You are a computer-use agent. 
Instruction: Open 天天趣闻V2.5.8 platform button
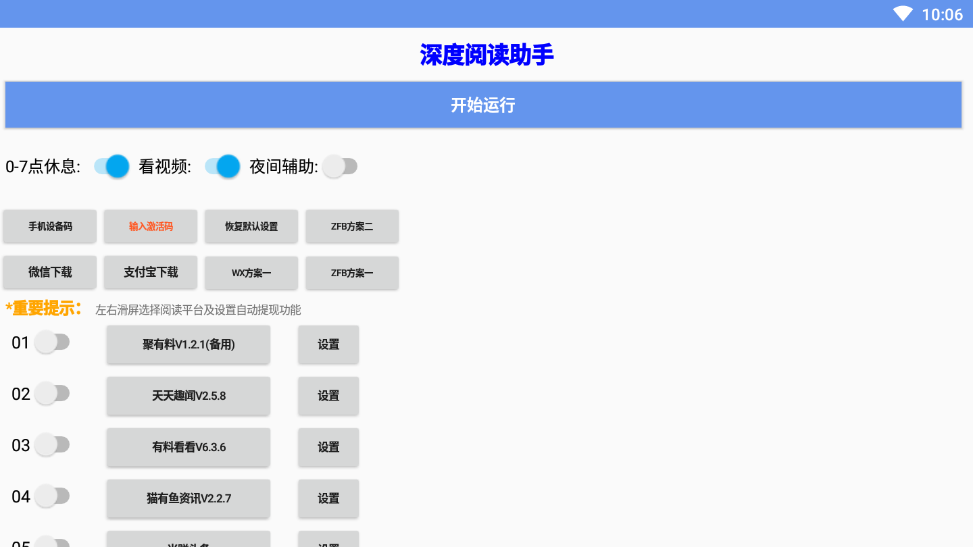(x=189, y=396)
